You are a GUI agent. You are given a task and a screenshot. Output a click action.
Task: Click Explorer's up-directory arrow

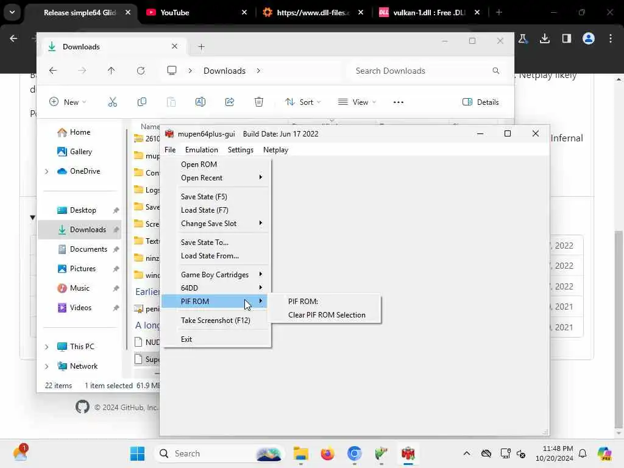pos(111,71)
